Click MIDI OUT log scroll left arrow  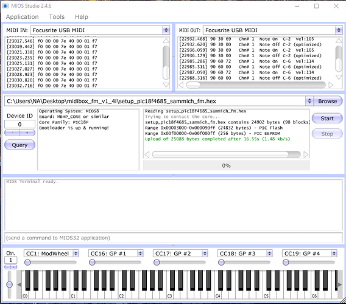click(181, 85)
